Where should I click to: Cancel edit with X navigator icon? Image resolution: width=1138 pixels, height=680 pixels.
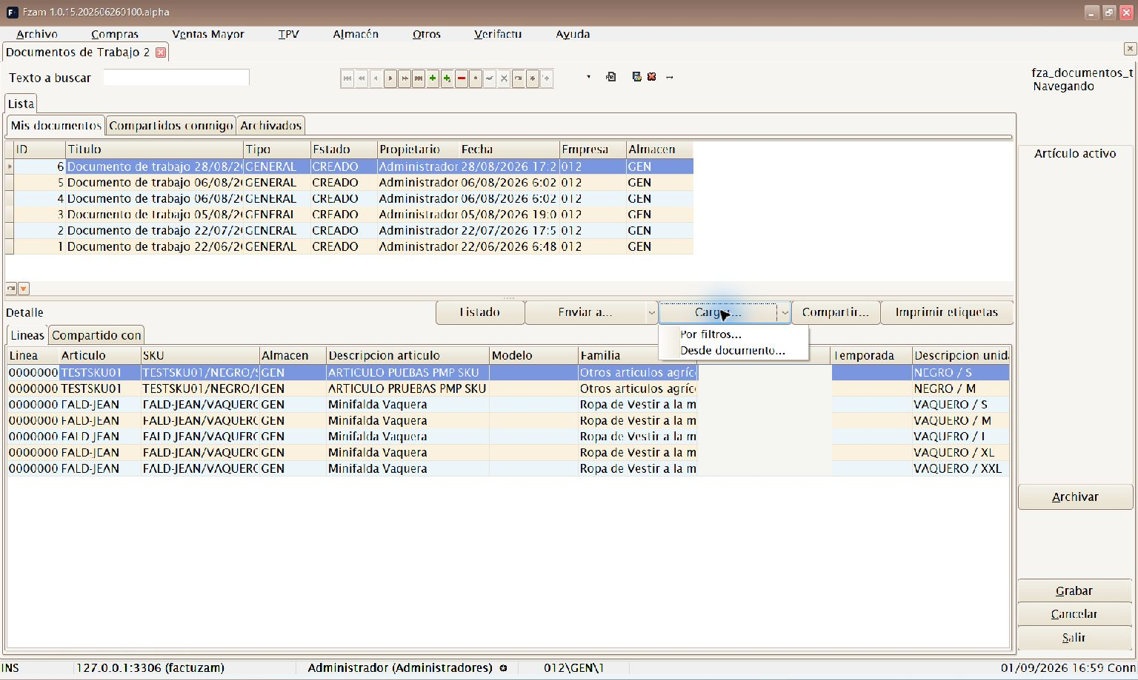[504, 78]
